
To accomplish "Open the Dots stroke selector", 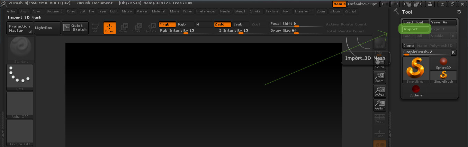I will point(20,77).
